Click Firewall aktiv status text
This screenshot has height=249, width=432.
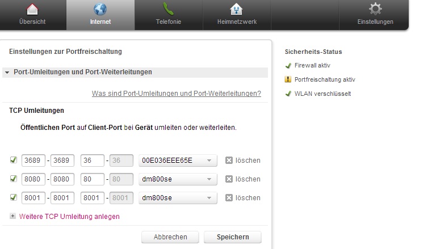click(x=312, y=65)
